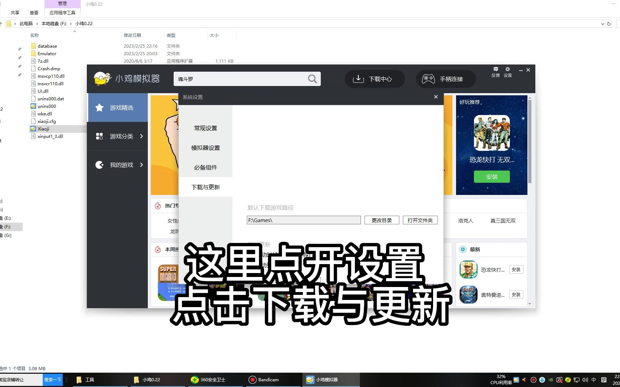
Task: Select the 游戏精选 star sidebar icon
Action: [x=99, y=107]
